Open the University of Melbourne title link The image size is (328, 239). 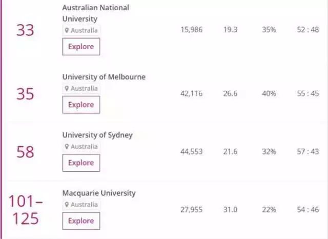coord(104,77)
